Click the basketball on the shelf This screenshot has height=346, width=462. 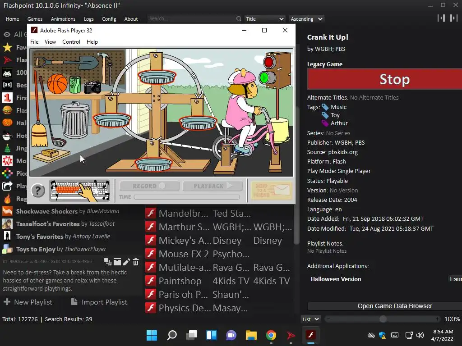pos(57,83)
